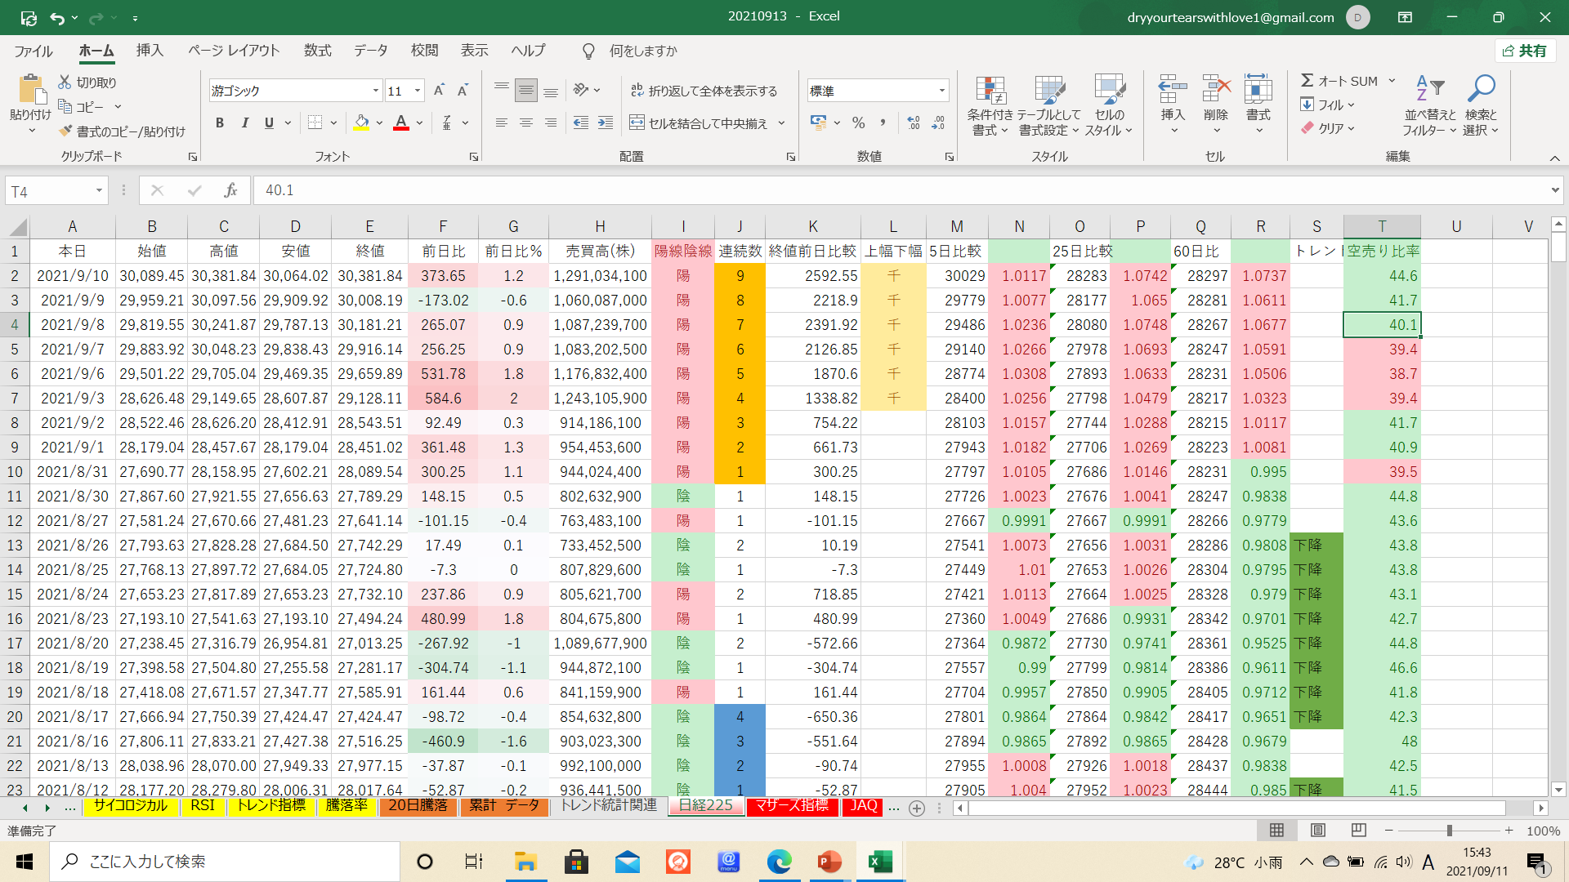Click Merge and Center cells button
The width and height of the screenshot is (1569, 882).
coord(700,123)
